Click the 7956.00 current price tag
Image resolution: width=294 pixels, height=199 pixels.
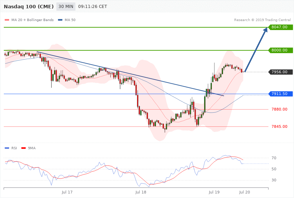(x=281, y=72)
